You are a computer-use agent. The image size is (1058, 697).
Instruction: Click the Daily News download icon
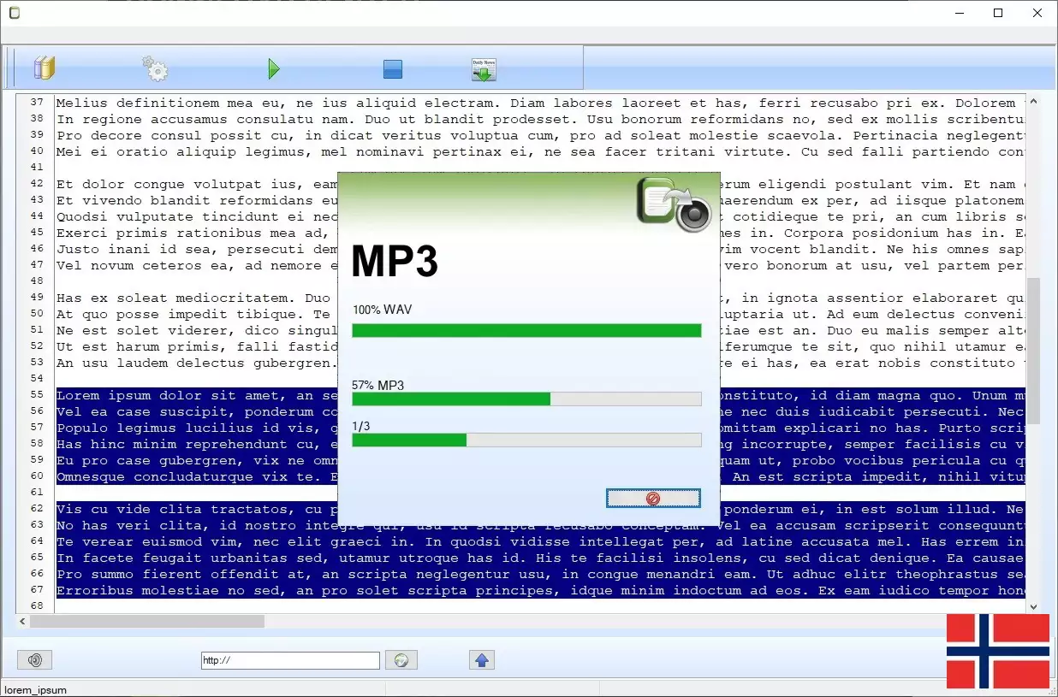(x=484, y=69)
